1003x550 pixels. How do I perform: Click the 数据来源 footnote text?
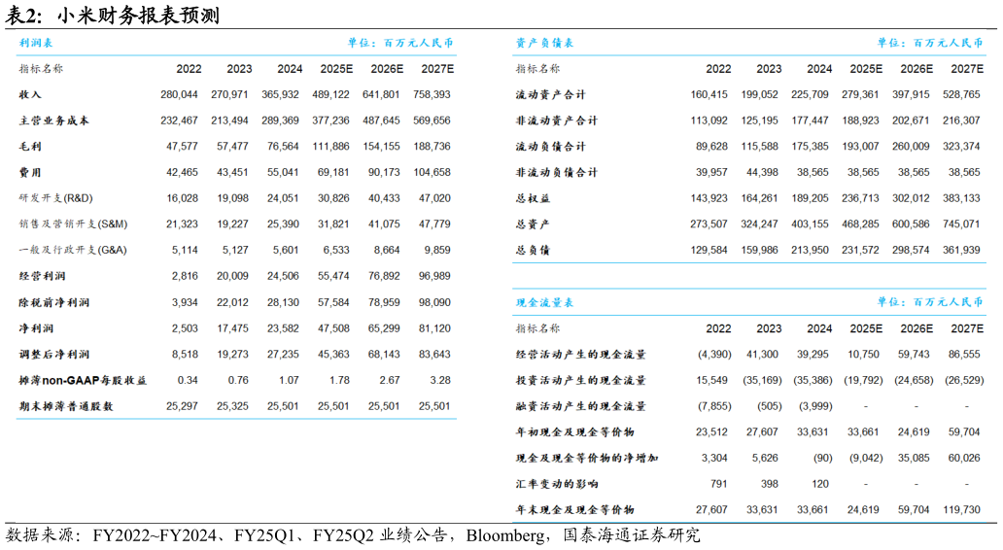[x=353, y=535]
